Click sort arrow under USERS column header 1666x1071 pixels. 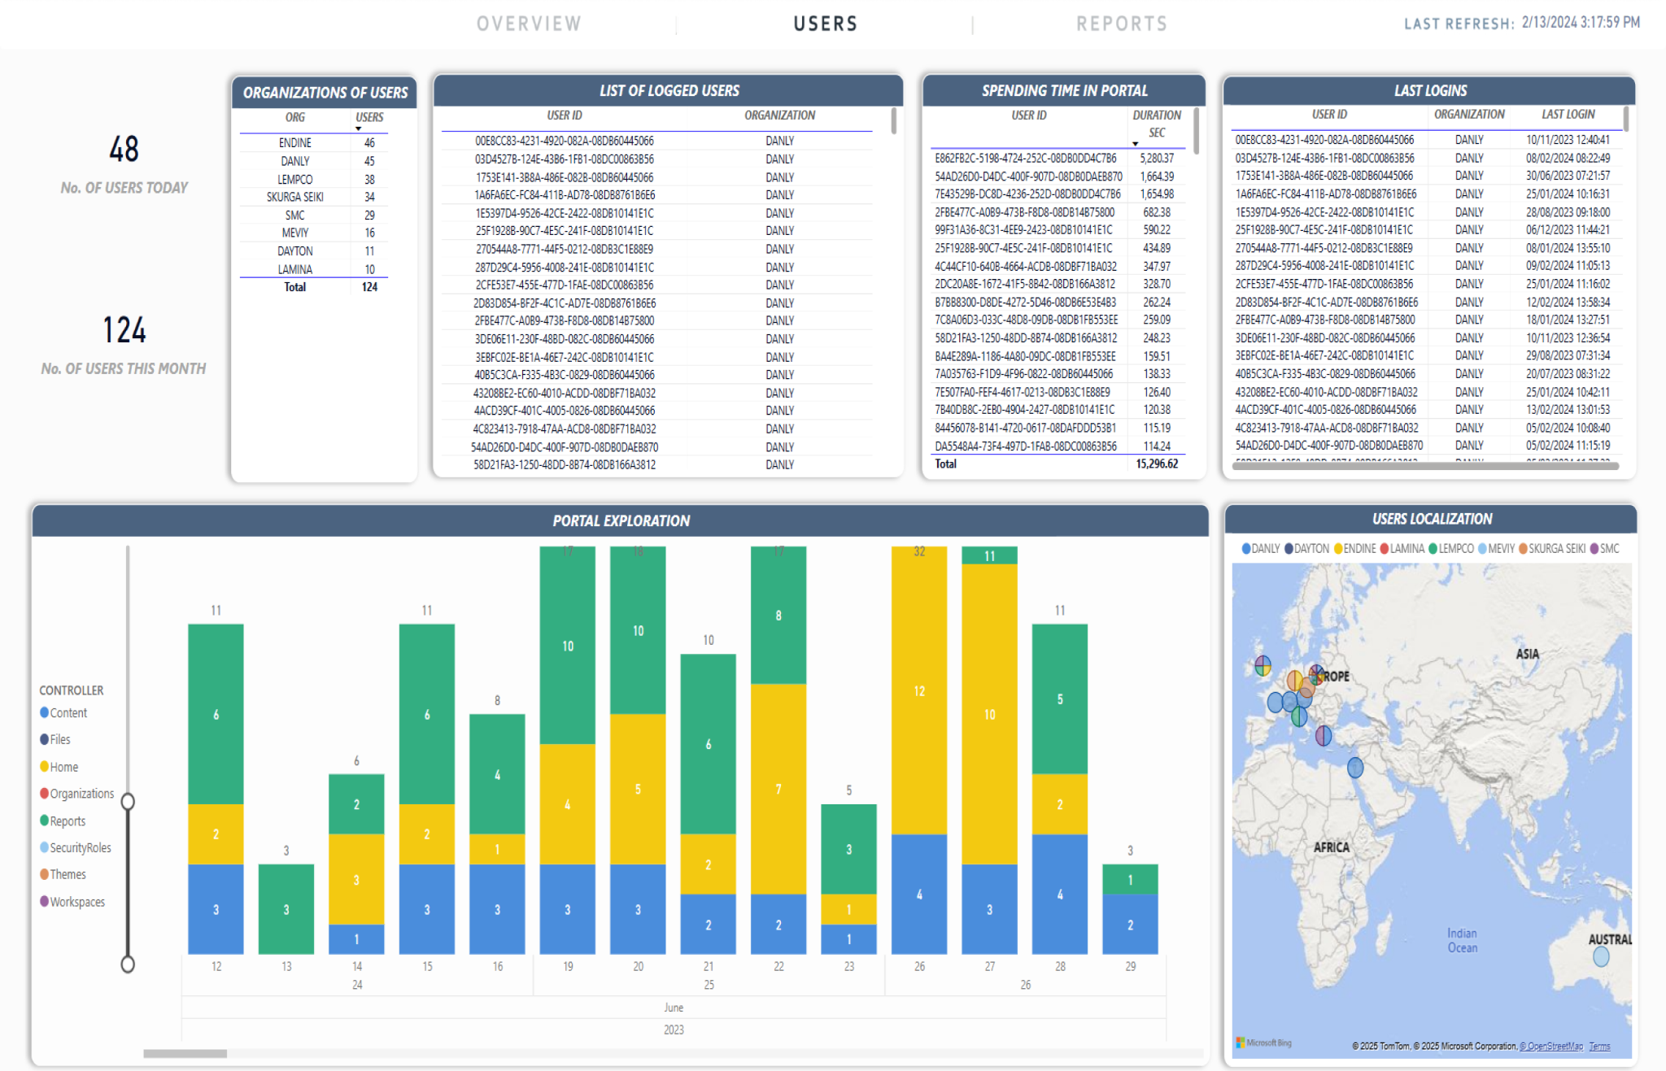pos(359,128)
